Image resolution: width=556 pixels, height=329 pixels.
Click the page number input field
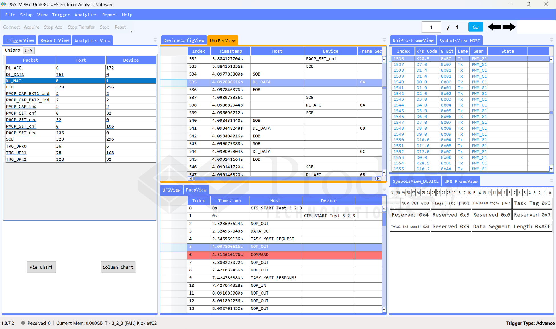pos(431,27)
